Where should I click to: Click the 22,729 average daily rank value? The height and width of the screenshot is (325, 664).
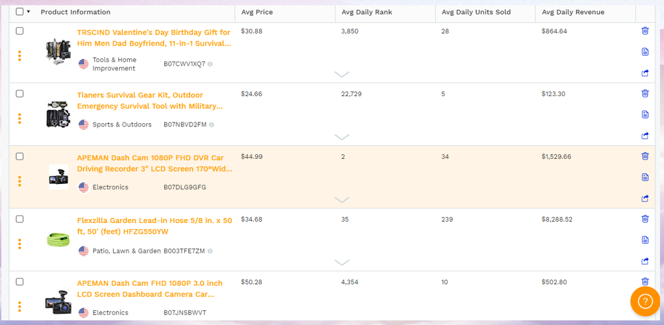[351, 94]
